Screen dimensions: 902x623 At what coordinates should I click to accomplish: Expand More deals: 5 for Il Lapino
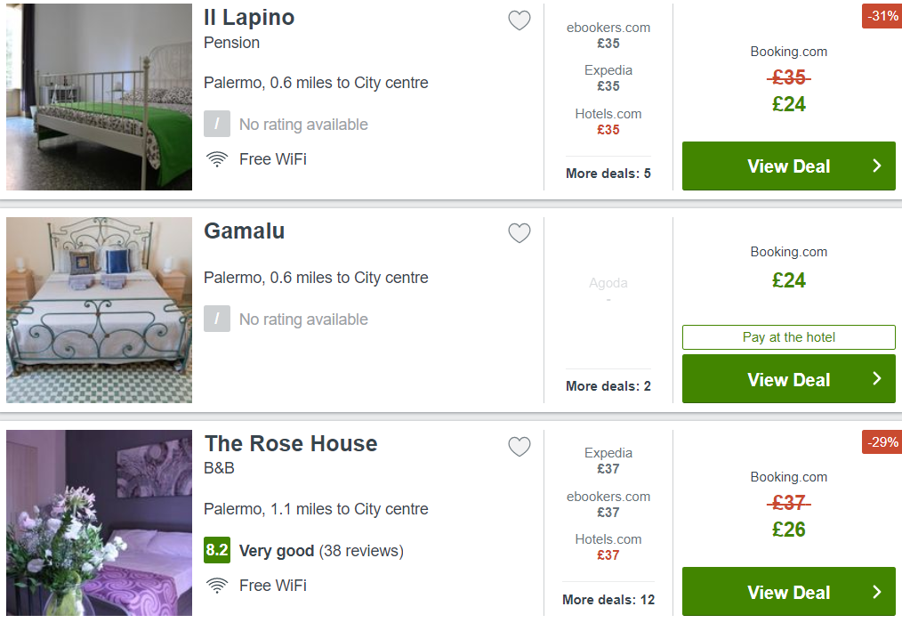[608, 174]
